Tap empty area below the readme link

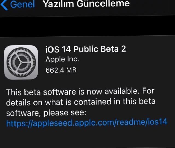87,138
